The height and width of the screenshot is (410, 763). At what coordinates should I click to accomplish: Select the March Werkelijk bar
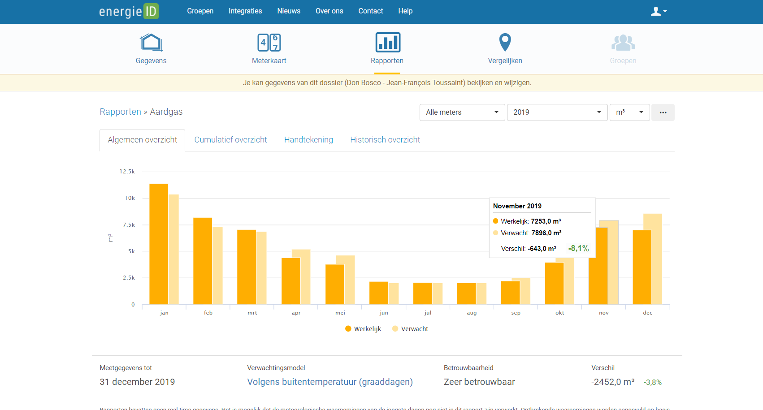pyautogui.click(x=247, y=267)
